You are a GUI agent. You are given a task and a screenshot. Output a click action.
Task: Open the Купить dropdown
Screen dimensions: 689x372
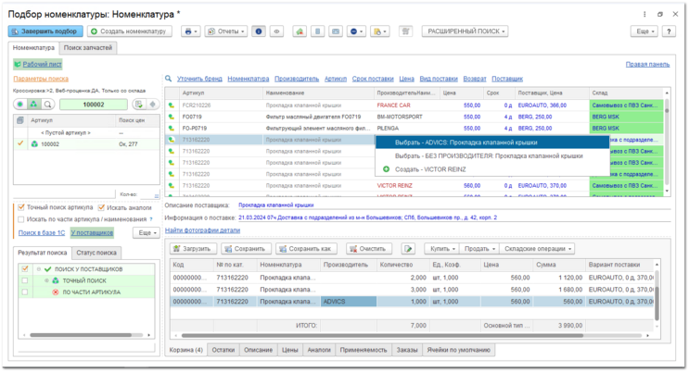[442, 249]
